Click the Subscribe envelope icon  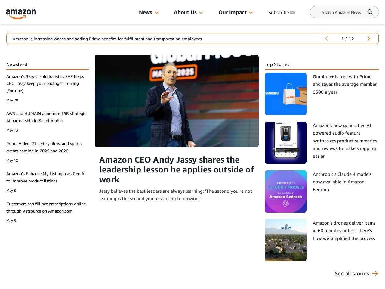tap(292, 12)
